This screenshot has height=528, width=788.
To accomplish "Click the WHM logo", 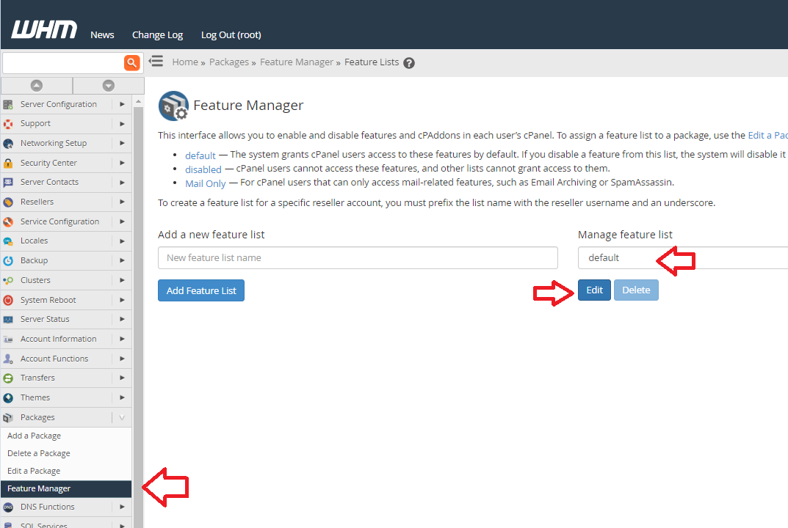I will (x=44, y=29).
